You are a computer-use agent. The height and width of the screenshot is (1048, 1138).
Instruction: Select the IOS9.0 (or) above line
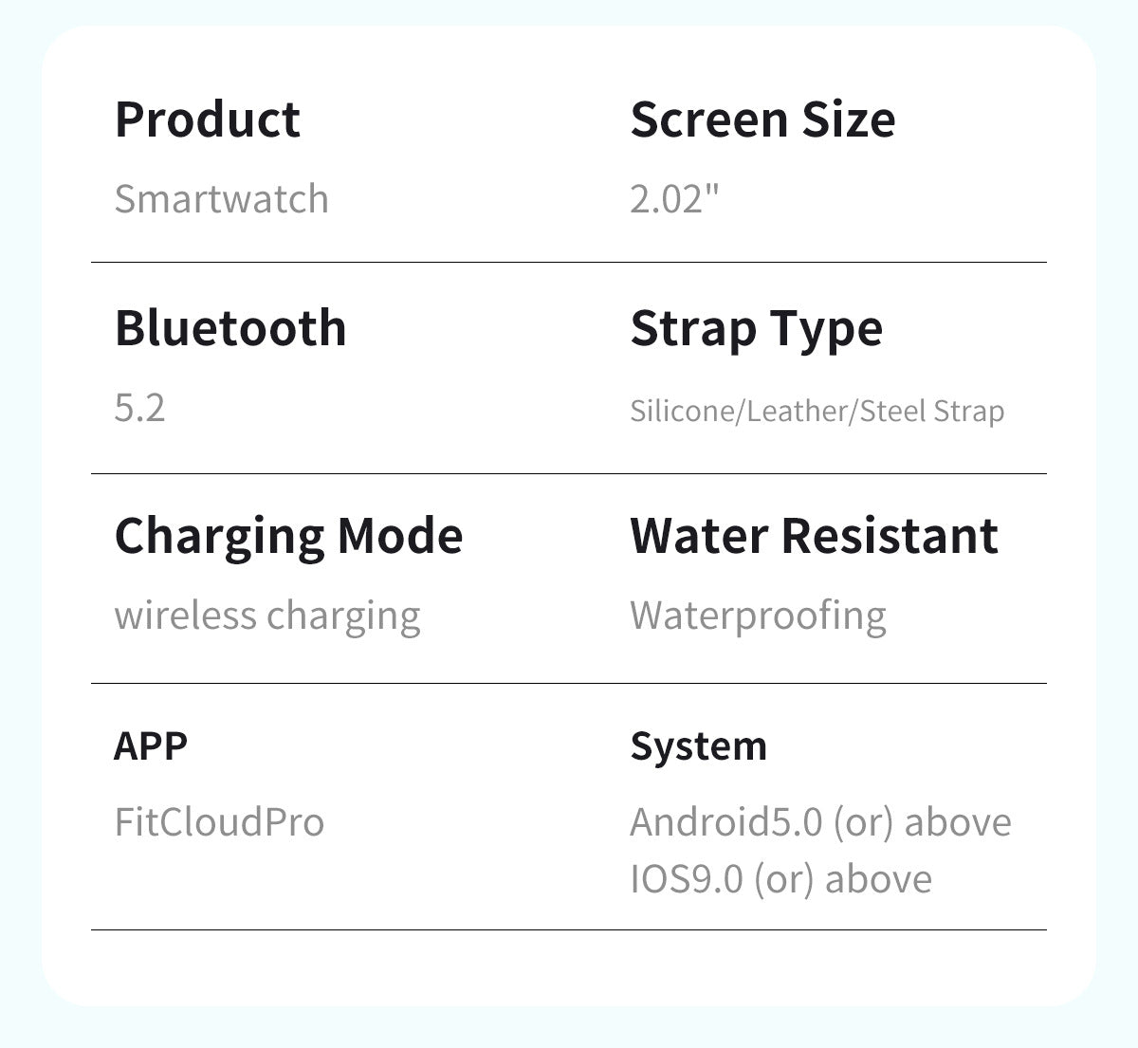(780, 878)
